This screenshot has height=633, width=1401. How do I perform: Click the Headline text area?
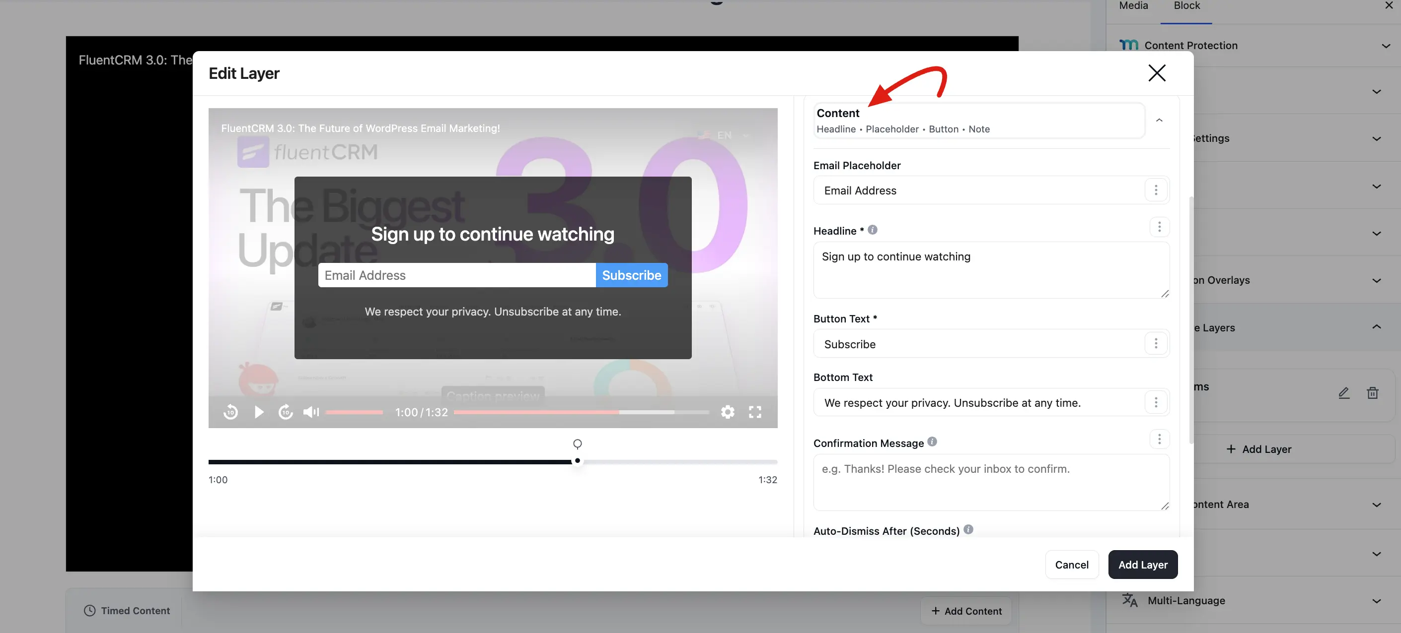tap(991, 270)
